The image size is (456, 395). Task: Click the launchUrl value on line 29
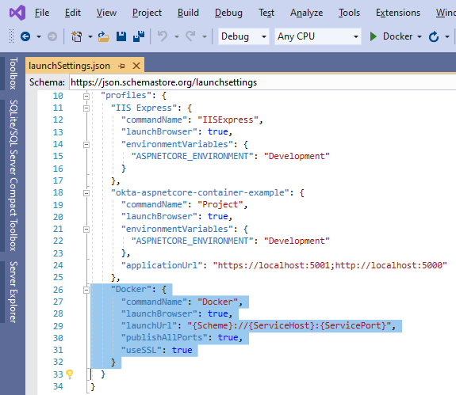click(x=289, y=325)
